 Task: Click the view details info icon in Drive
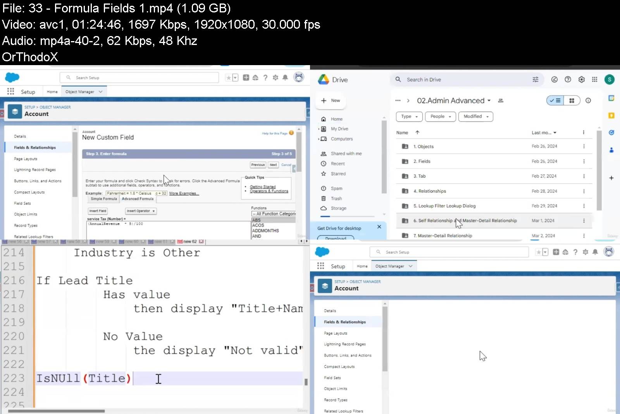click(x=588, y=100)
